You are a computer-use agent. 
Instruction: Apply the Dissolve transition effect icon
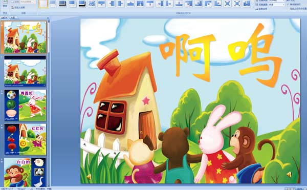click(x=92, y=4)
